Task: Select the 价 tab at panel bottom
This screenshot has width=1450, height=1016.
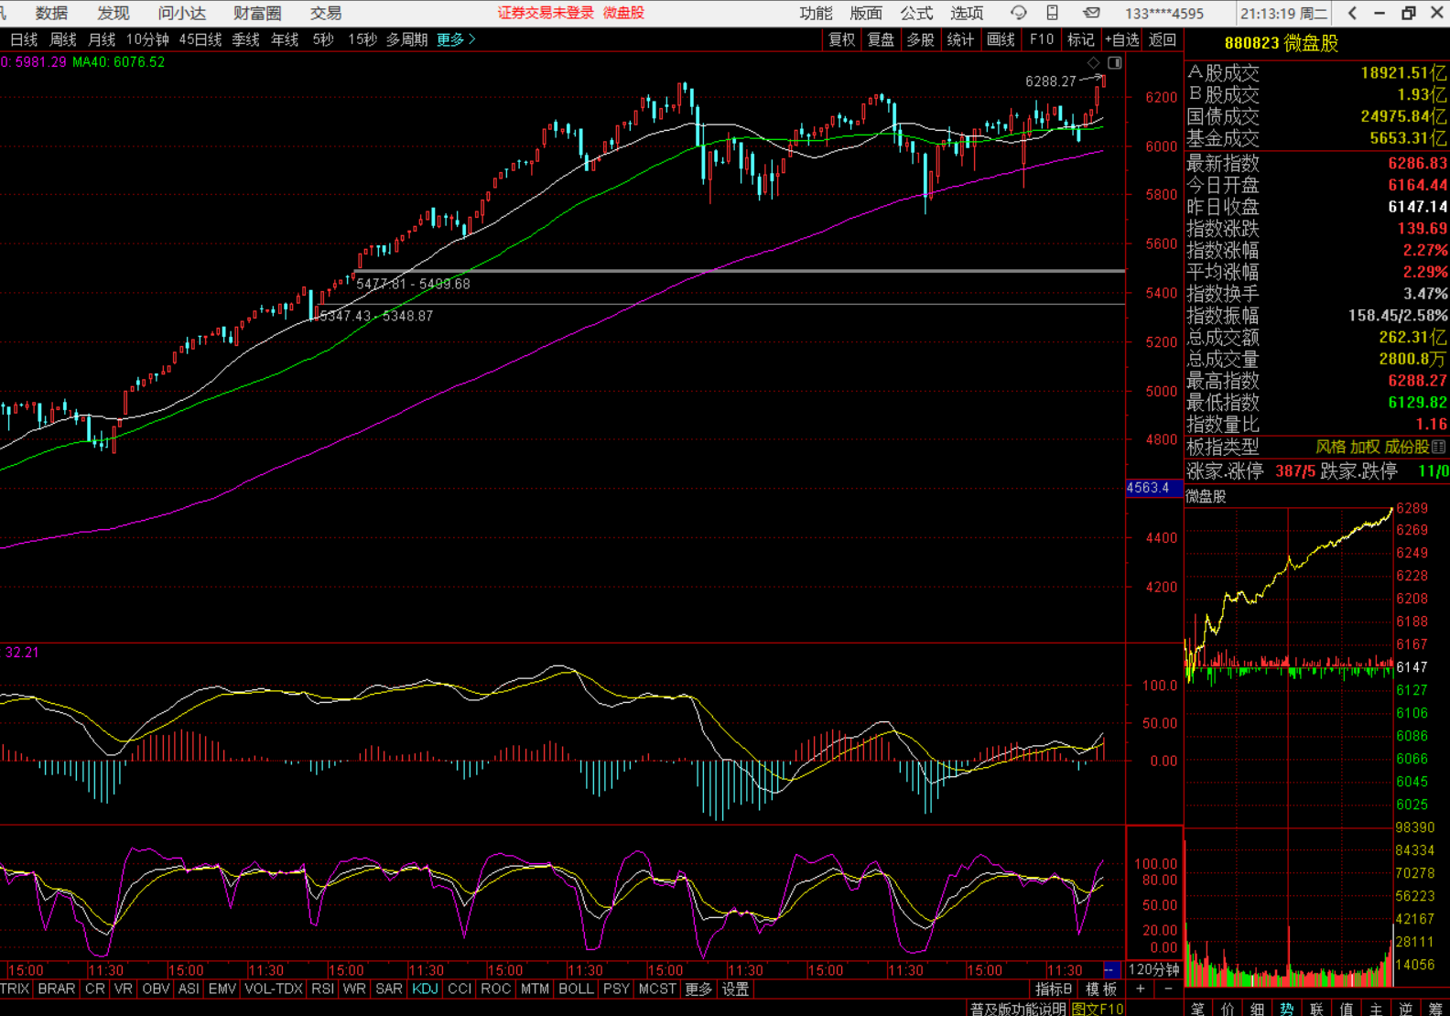Action: pyautogui.click(x=1228, y=1008)
